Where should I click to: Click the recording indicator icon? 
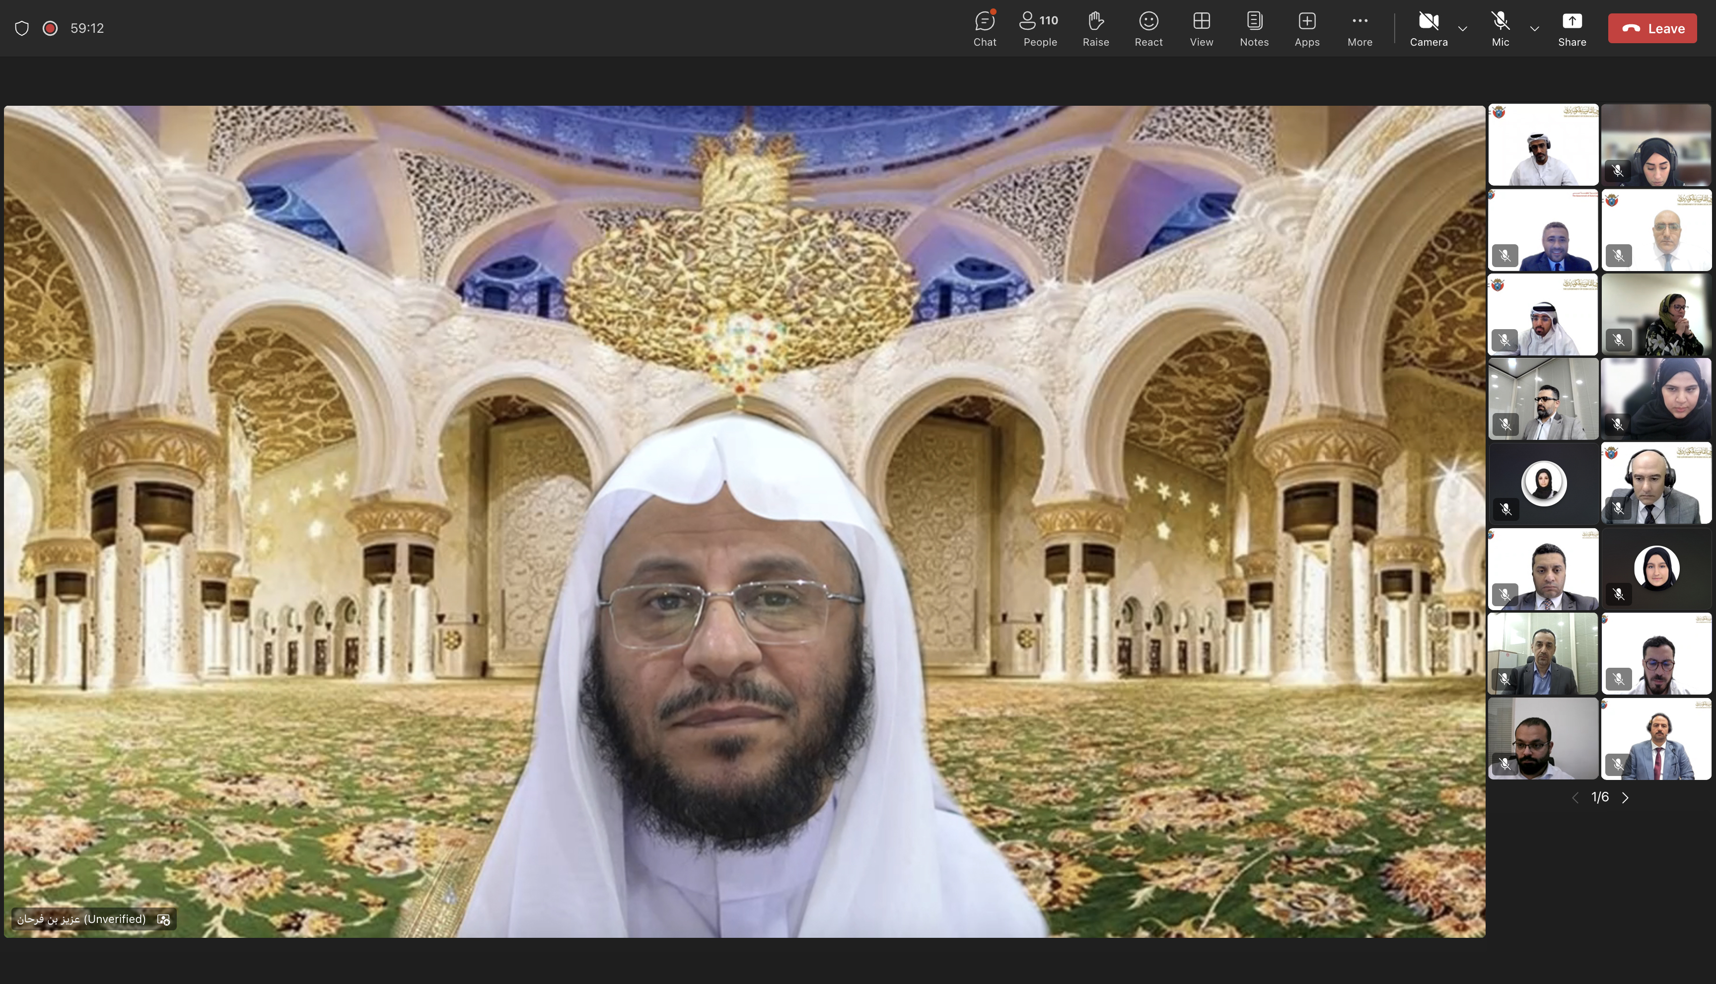click(x=49, y=28)
